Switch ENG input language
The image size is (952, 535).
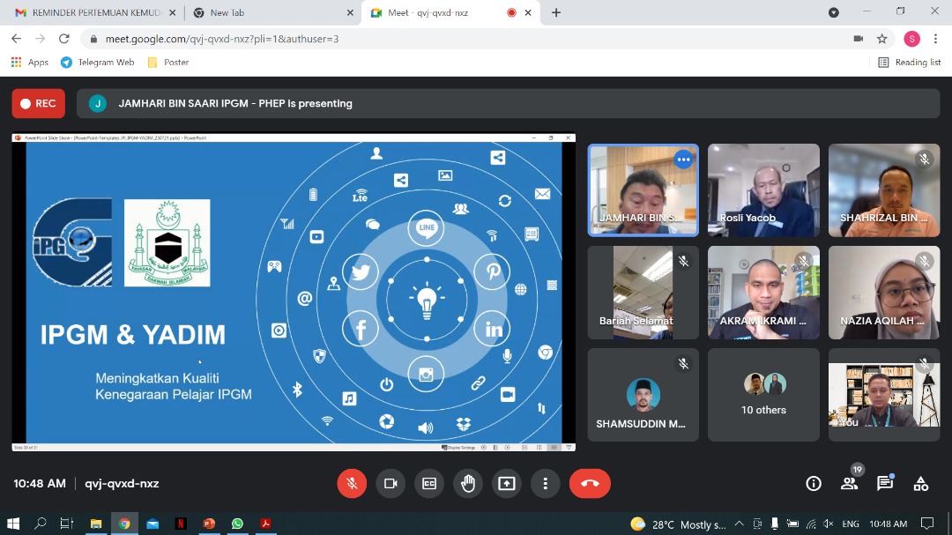(851, 524)
